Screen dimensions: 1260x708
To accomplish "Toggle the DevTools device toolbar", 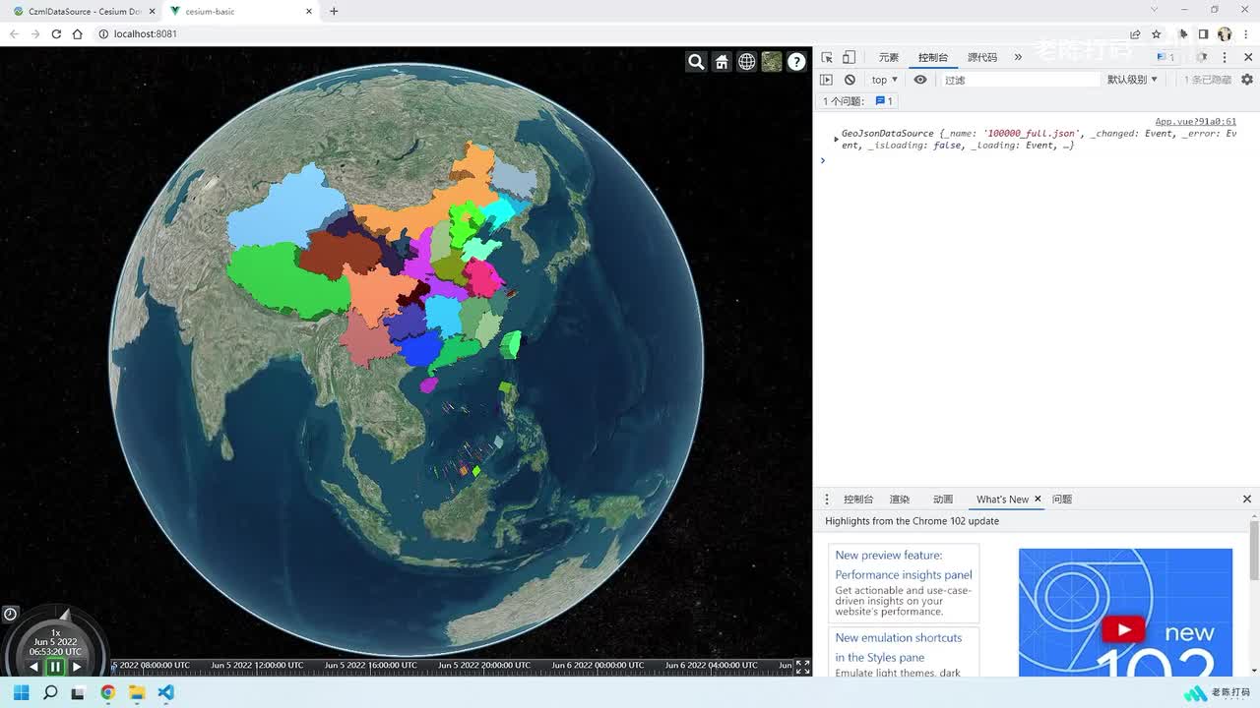I will (x=849, y=57).
